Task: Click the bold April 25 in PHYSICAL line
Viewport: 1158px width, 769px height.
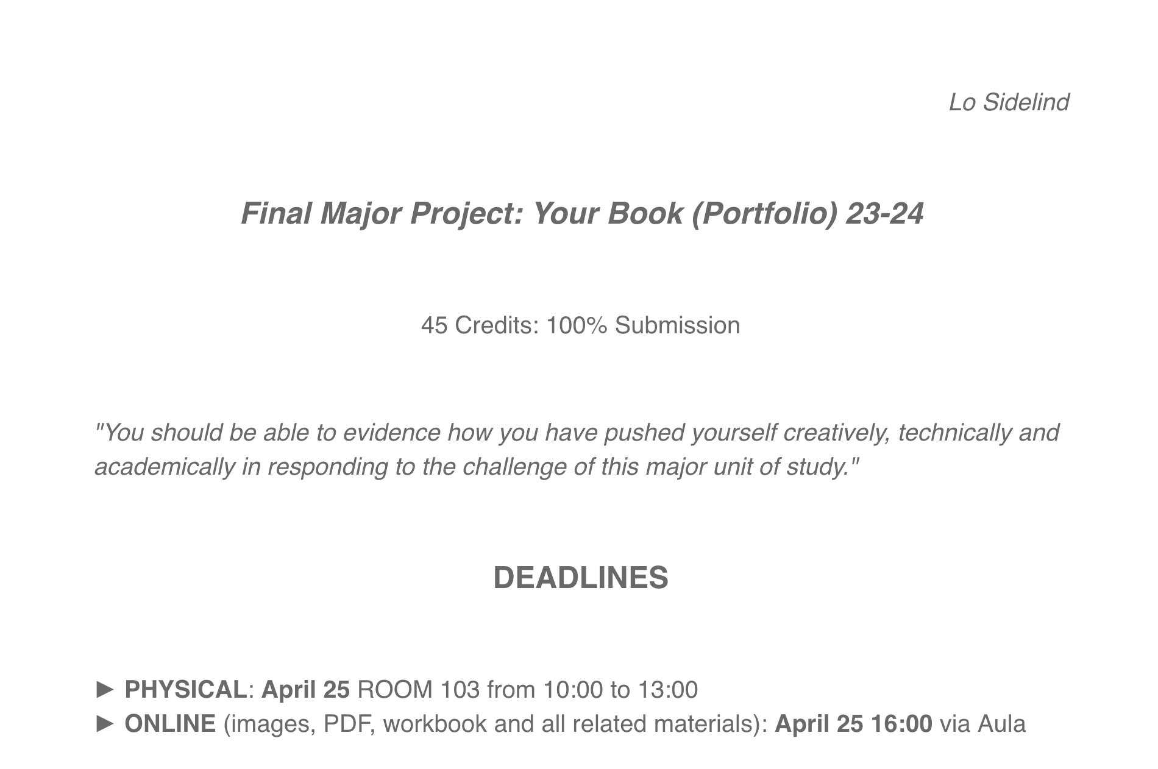Action: pyautogui.click(x=305, y=690)
